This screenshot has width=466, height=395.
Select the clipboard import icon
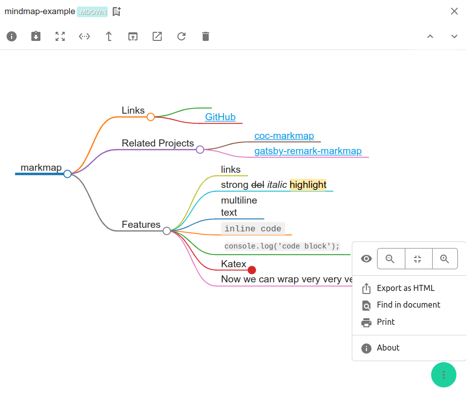pos(35,36)
